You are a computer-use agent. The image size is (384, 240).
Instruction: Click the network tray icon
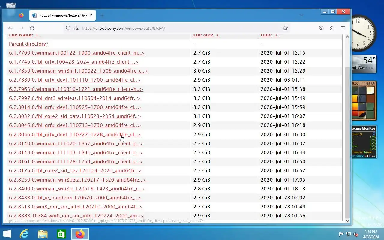point(349,234)
